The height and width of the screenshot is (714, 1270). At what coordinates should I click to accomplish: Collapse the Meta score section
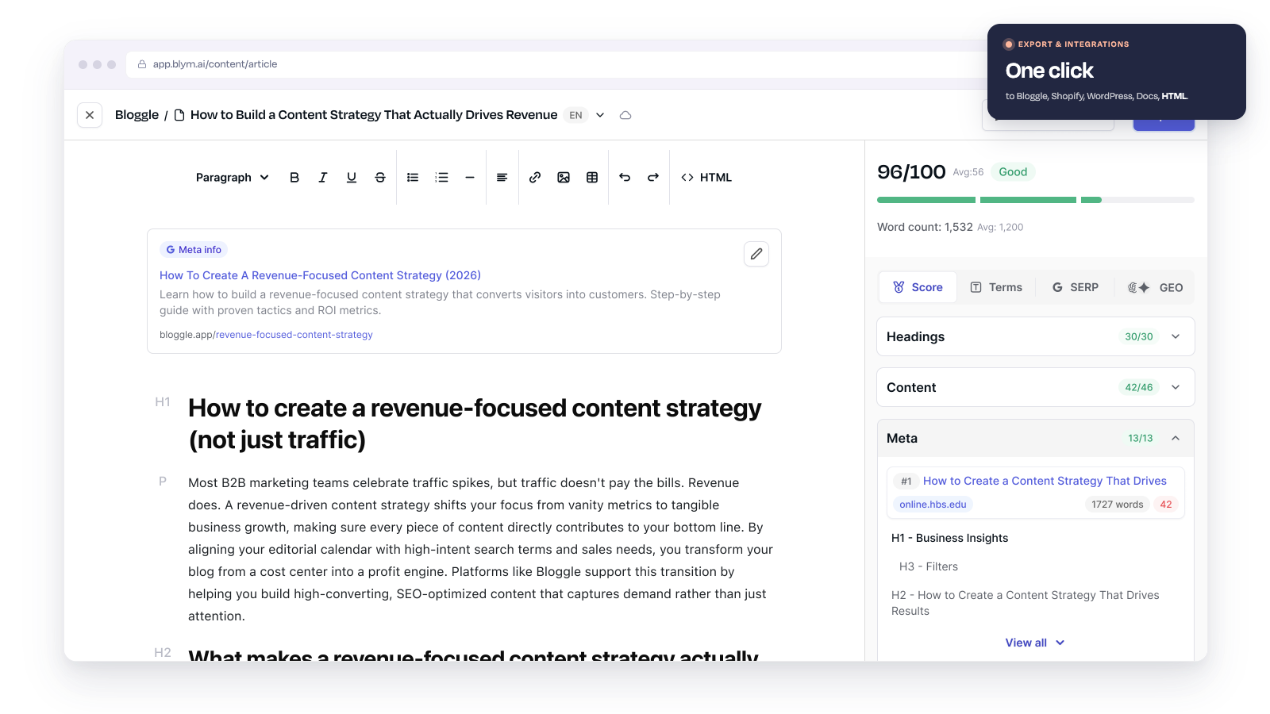pos(1036,438)
